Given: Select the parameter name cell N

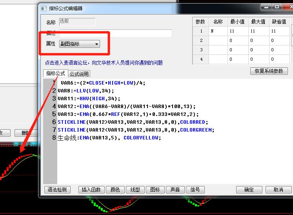Looking at the screenshot, I should (218, 31).
